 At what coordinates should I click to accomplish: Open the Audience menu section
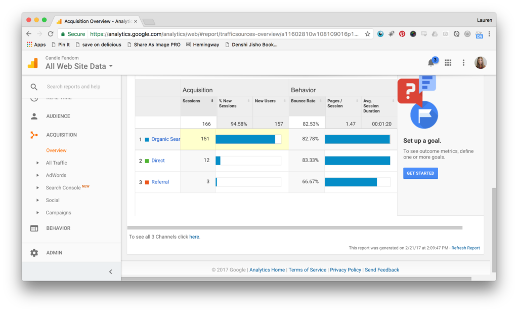(58, 116)
